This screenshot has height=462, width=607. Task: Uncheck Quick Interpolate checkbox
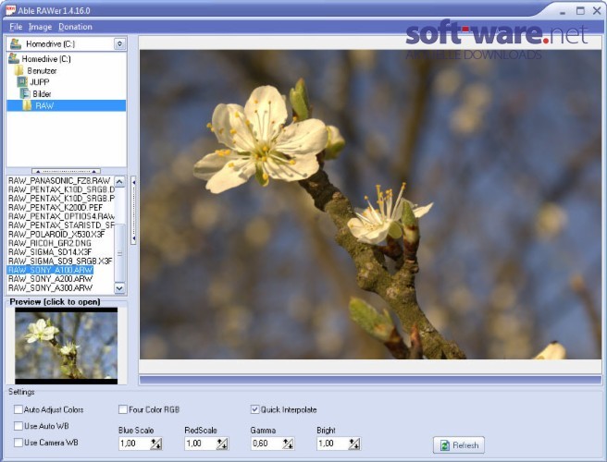[254, 409]
